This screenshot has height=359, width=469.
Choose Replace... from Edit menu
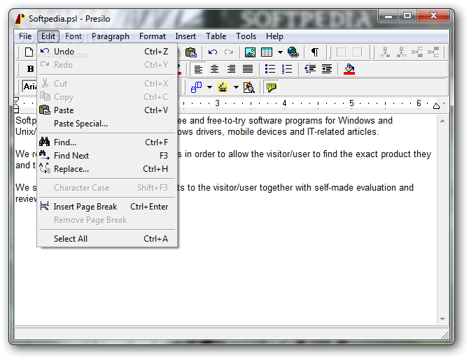107,169
